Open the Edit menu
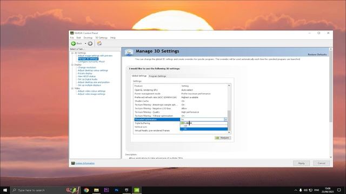This screenshot has width=346, height=194. click(78, 38)
